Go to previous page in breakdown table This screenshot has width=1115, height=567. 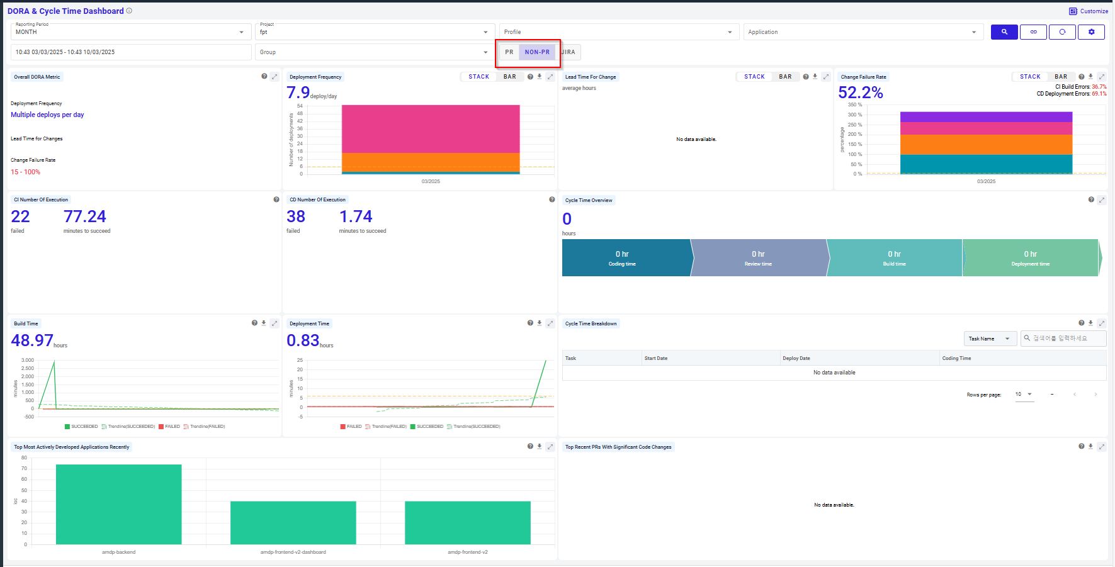1075,395
